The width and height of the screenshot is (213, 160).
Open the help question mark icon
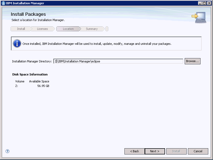click(7, 151)
